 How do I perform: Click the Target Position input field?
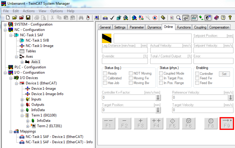click(x=129, y=110)
